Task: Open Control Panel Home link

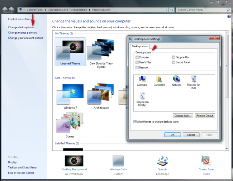Action: 20,19
